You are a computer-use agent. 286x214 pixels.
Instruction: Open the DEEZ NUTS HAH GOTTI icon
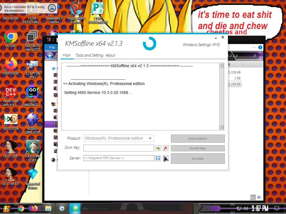32,41
